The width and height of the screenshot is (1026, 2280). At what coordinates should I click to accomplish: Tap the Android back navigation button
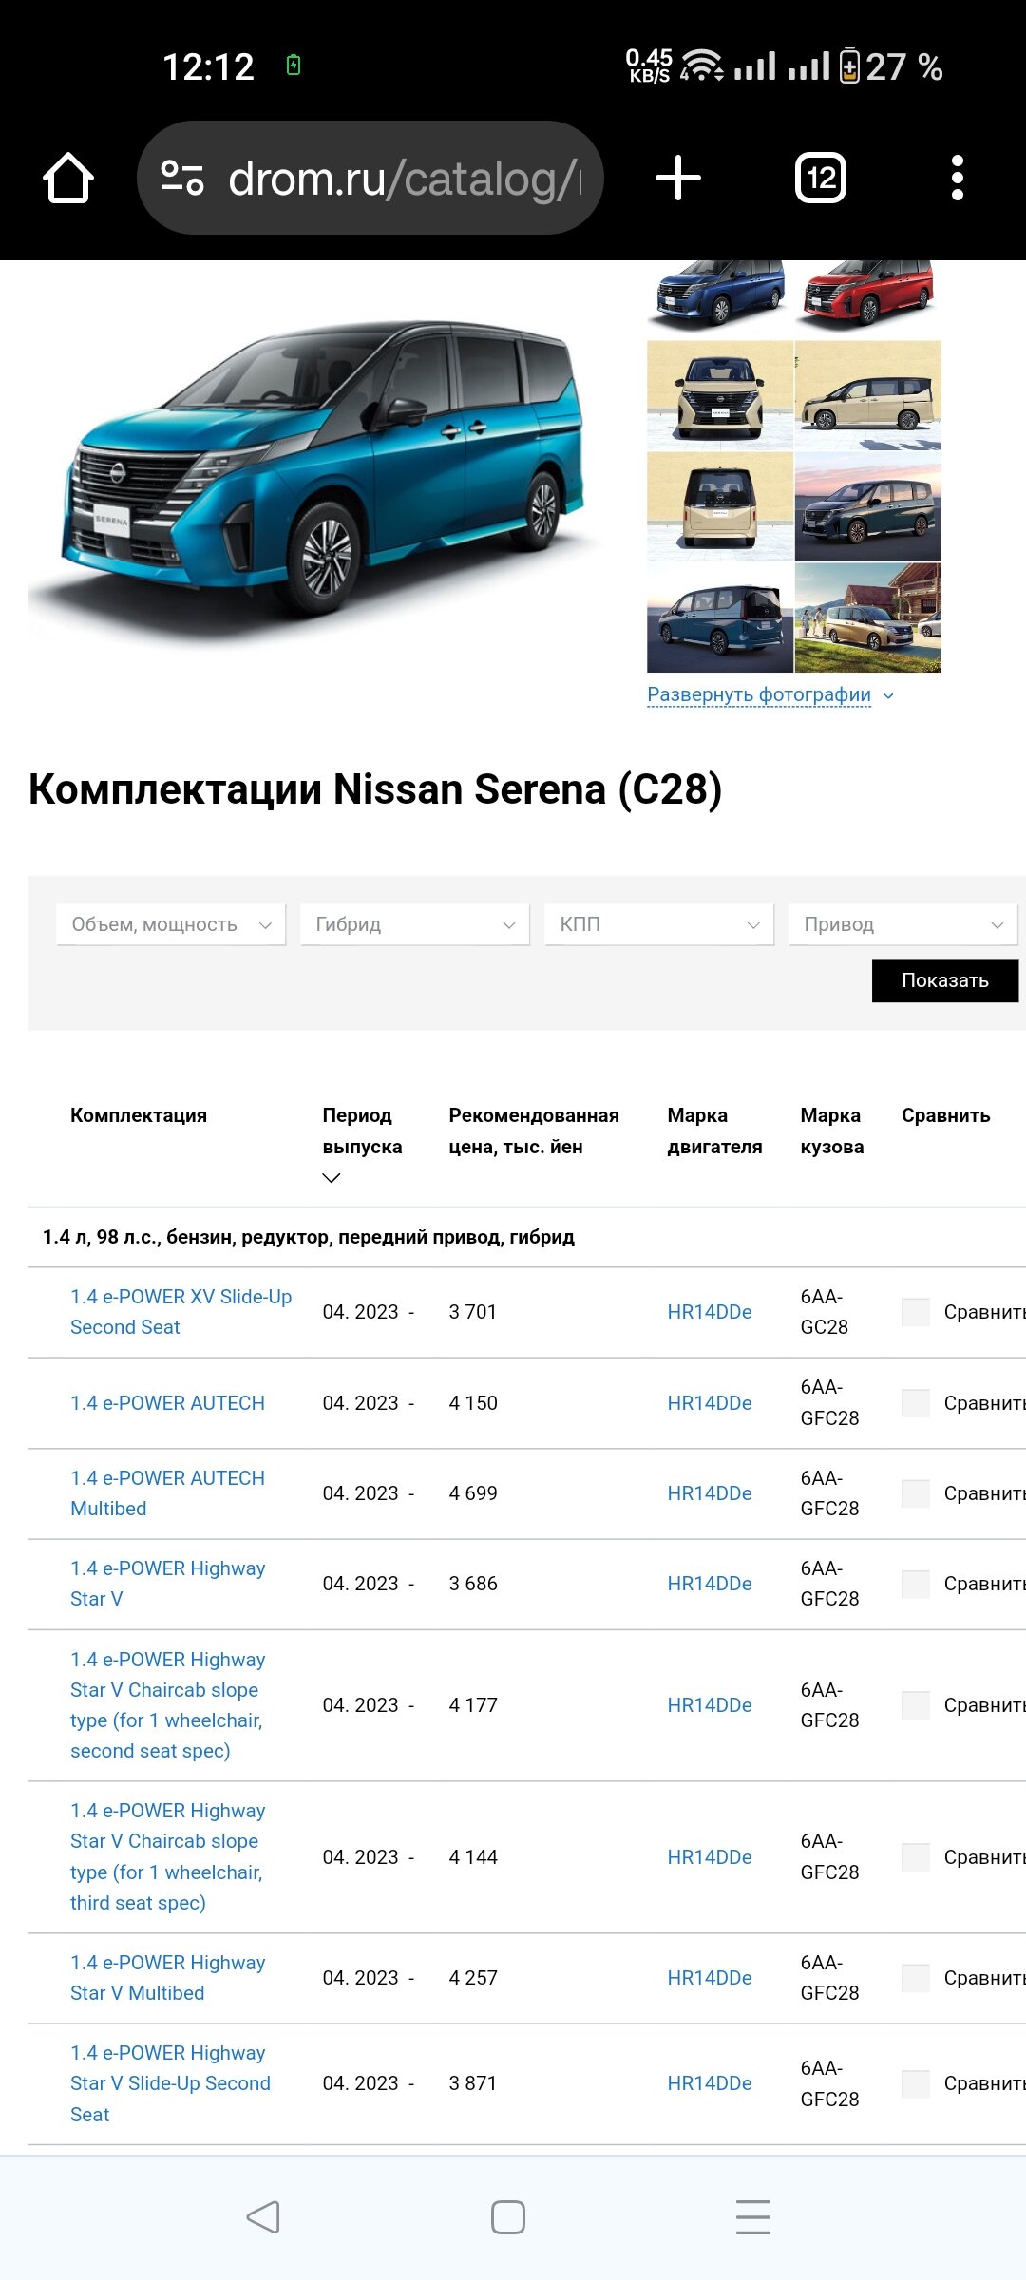point(263,2217)
